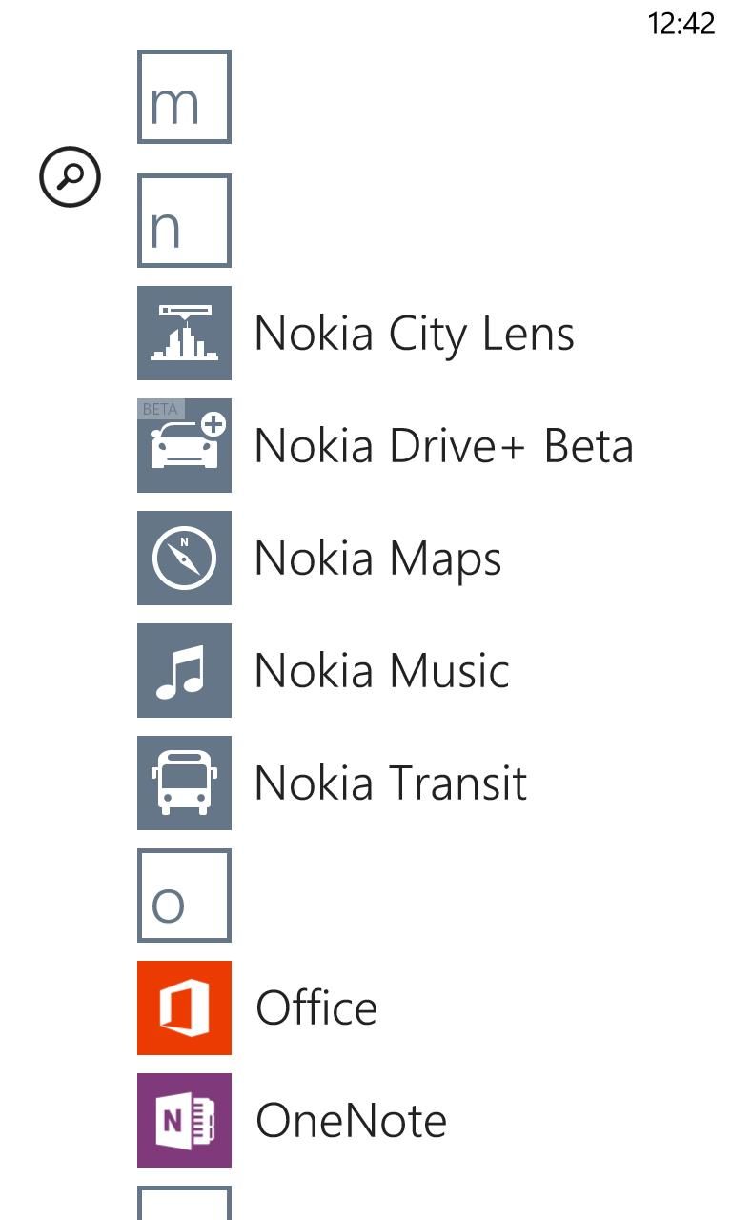
Task: Open the partially visible group header below OneNote
Action: pos(184,1203)
